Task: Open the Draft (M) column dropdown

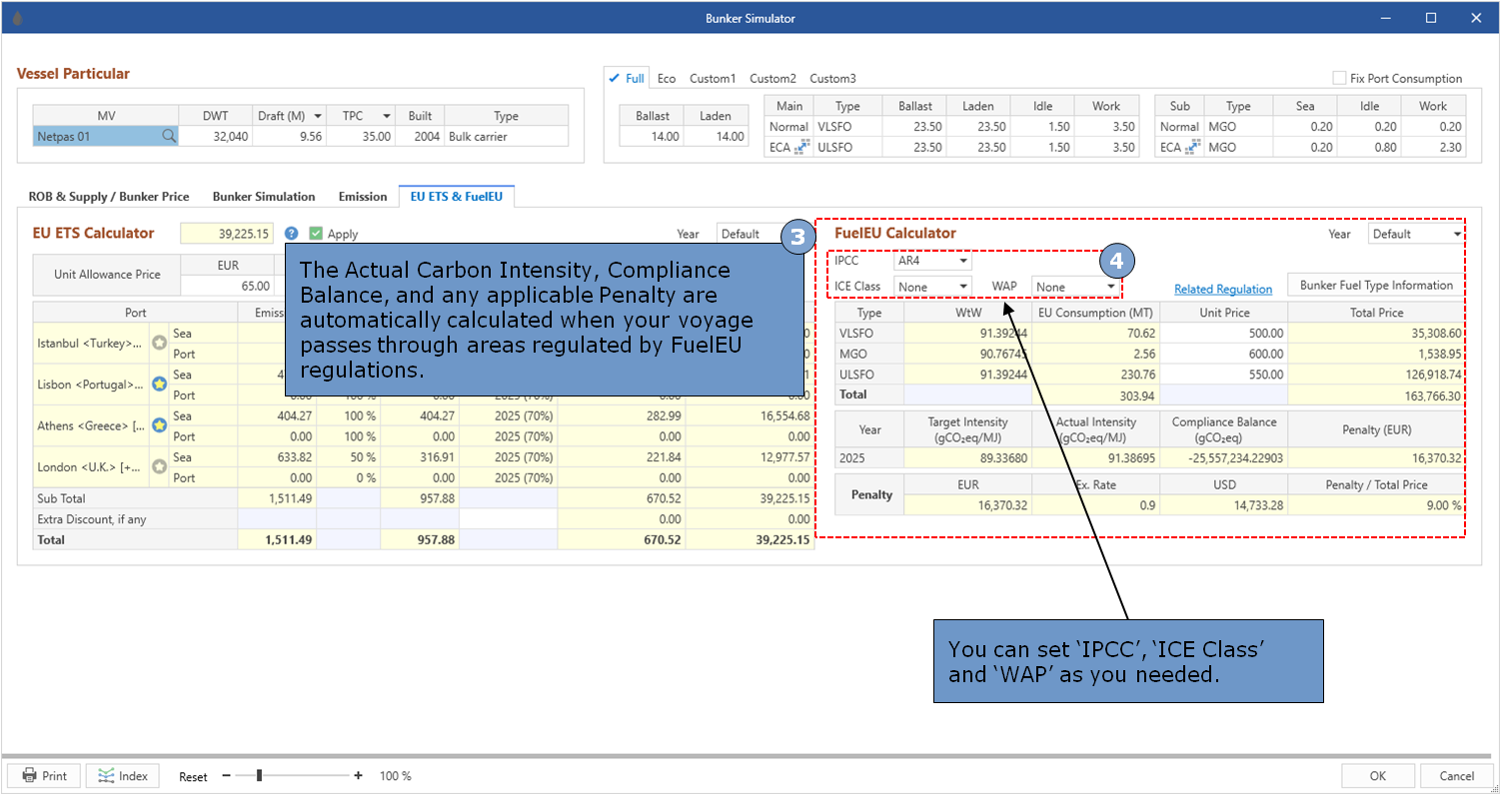Action: tap(318, 116)
